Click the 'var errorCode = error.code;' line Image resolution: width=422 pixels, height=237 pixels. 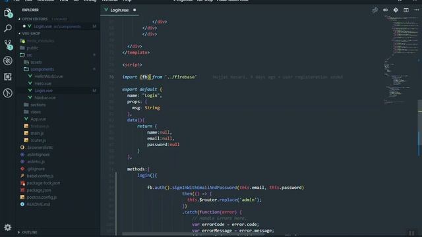pos(226,224)
